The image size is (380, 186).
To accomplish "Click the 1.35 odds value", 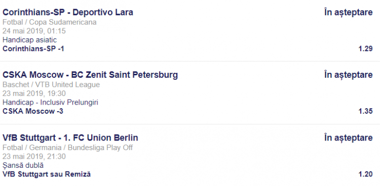I will coord(365,111).
